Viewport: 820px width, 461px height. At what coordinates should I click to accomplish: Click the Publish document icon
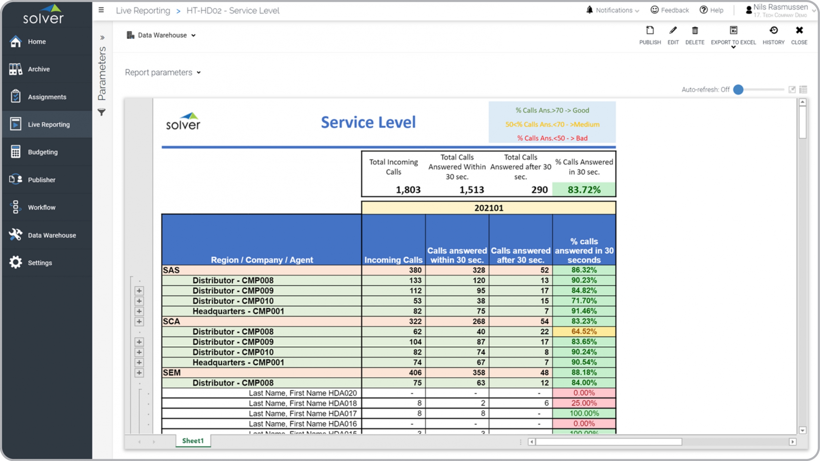(650, 31)
